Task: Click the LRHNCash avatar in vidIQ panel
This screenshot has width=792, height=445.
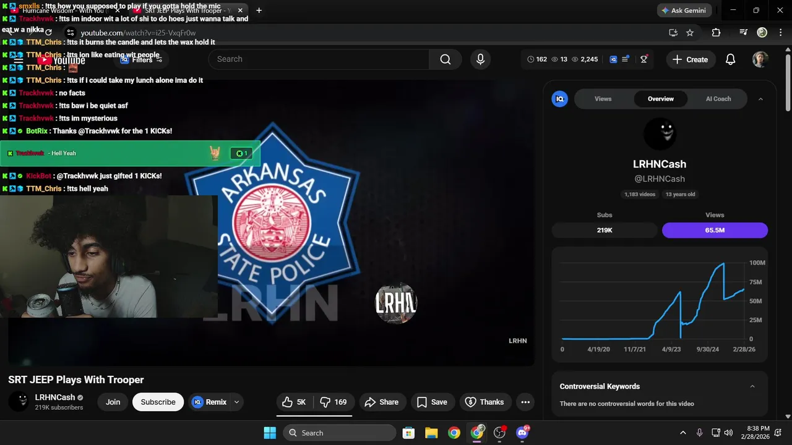Action: pyautogui.click(x=660, y=133)
